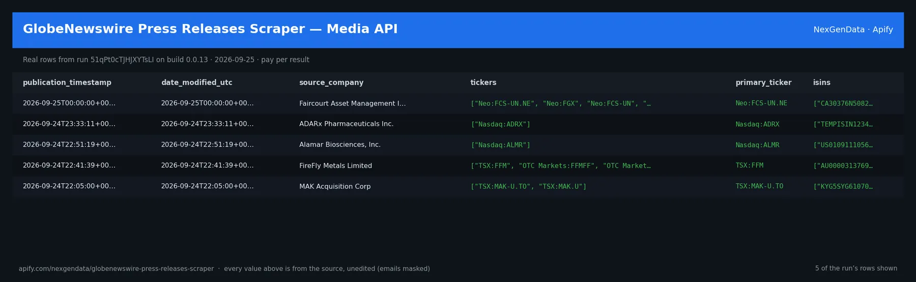Click publication timestamp 2026-09-24T22:05:00

[x=69, y=187]
